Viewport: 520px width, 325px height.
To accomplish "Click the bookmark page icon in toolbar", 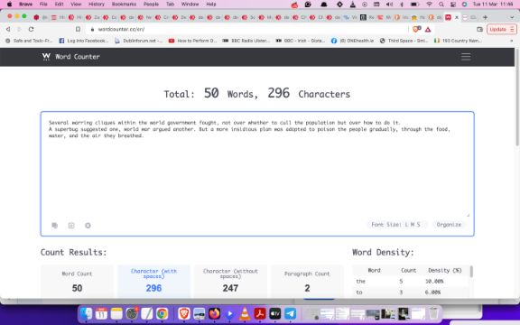I will (78, 29).
